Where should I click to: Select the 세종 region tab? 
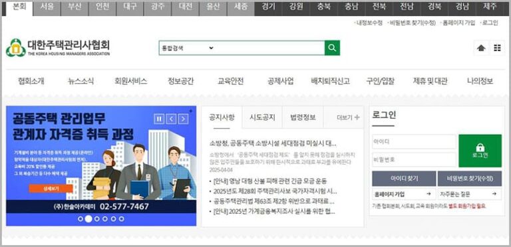click(240, 8)
